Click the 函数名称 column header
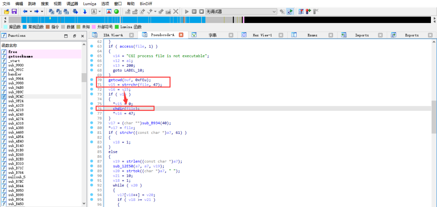The image size is (437, 207). (41, 45)
